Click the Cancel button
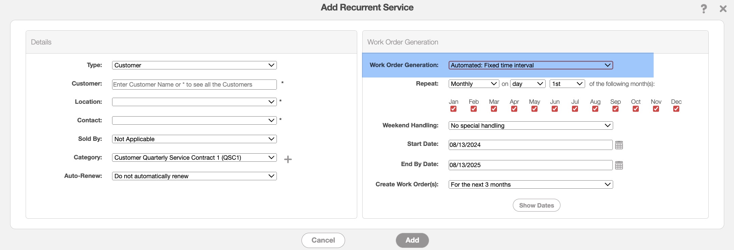The image size is (734, 250). [x=323, y=240]
